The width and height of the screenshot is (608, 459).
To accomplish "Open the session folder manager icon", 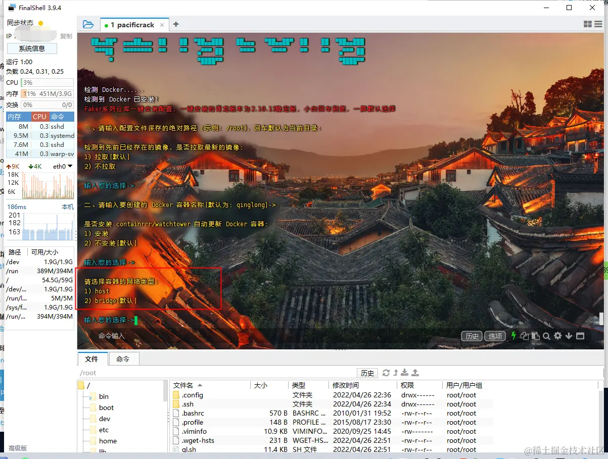I will coord(88,24).
